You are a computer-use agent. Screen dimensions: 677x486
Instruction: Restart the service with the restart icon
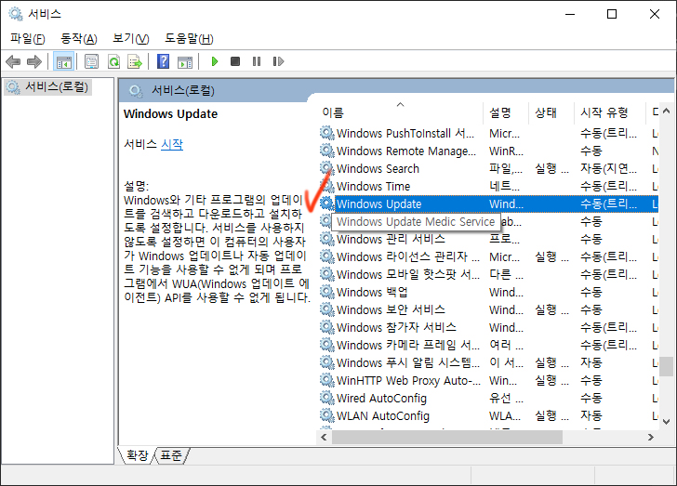(x=278, y=61)
